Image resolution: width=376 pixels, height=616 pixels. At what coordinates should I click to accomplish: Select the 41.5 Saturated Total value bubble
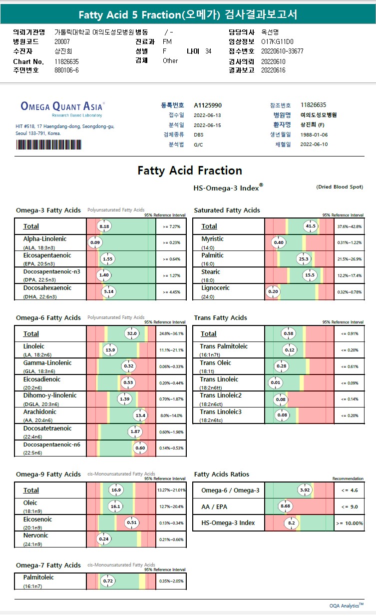click(x=311, y=226)
